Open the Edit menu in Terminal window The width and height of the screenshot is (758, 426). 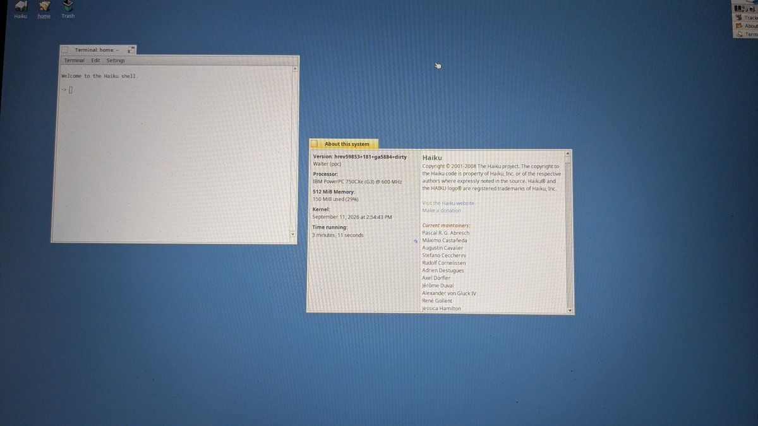[95, 61]
